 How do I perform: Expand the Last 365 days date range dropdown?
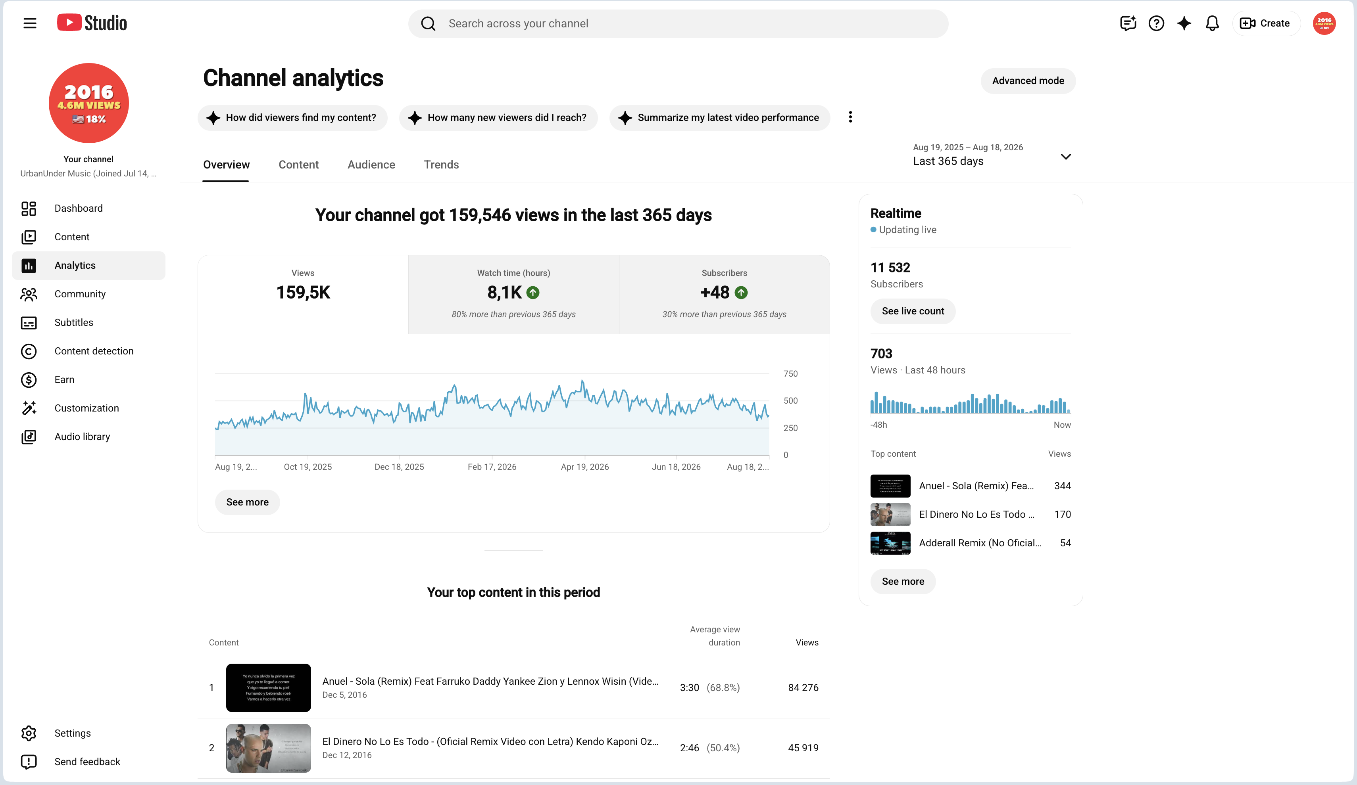[992, 155]
